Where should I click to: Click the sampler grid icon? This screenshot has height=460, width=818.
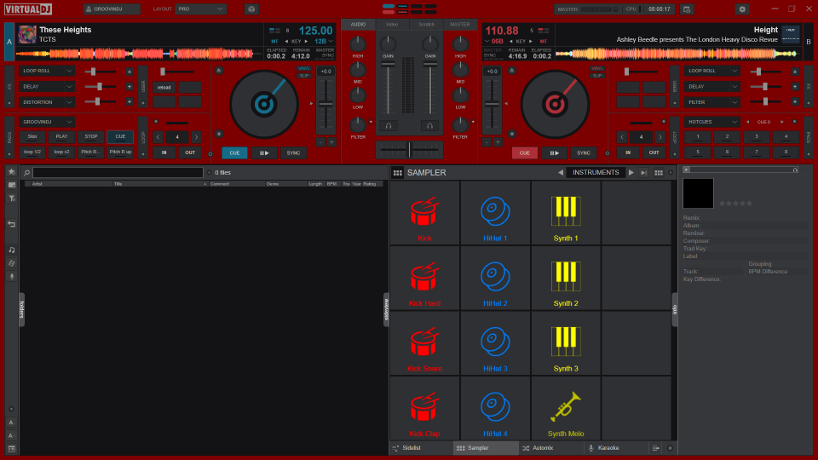click(x=398, y=173)
